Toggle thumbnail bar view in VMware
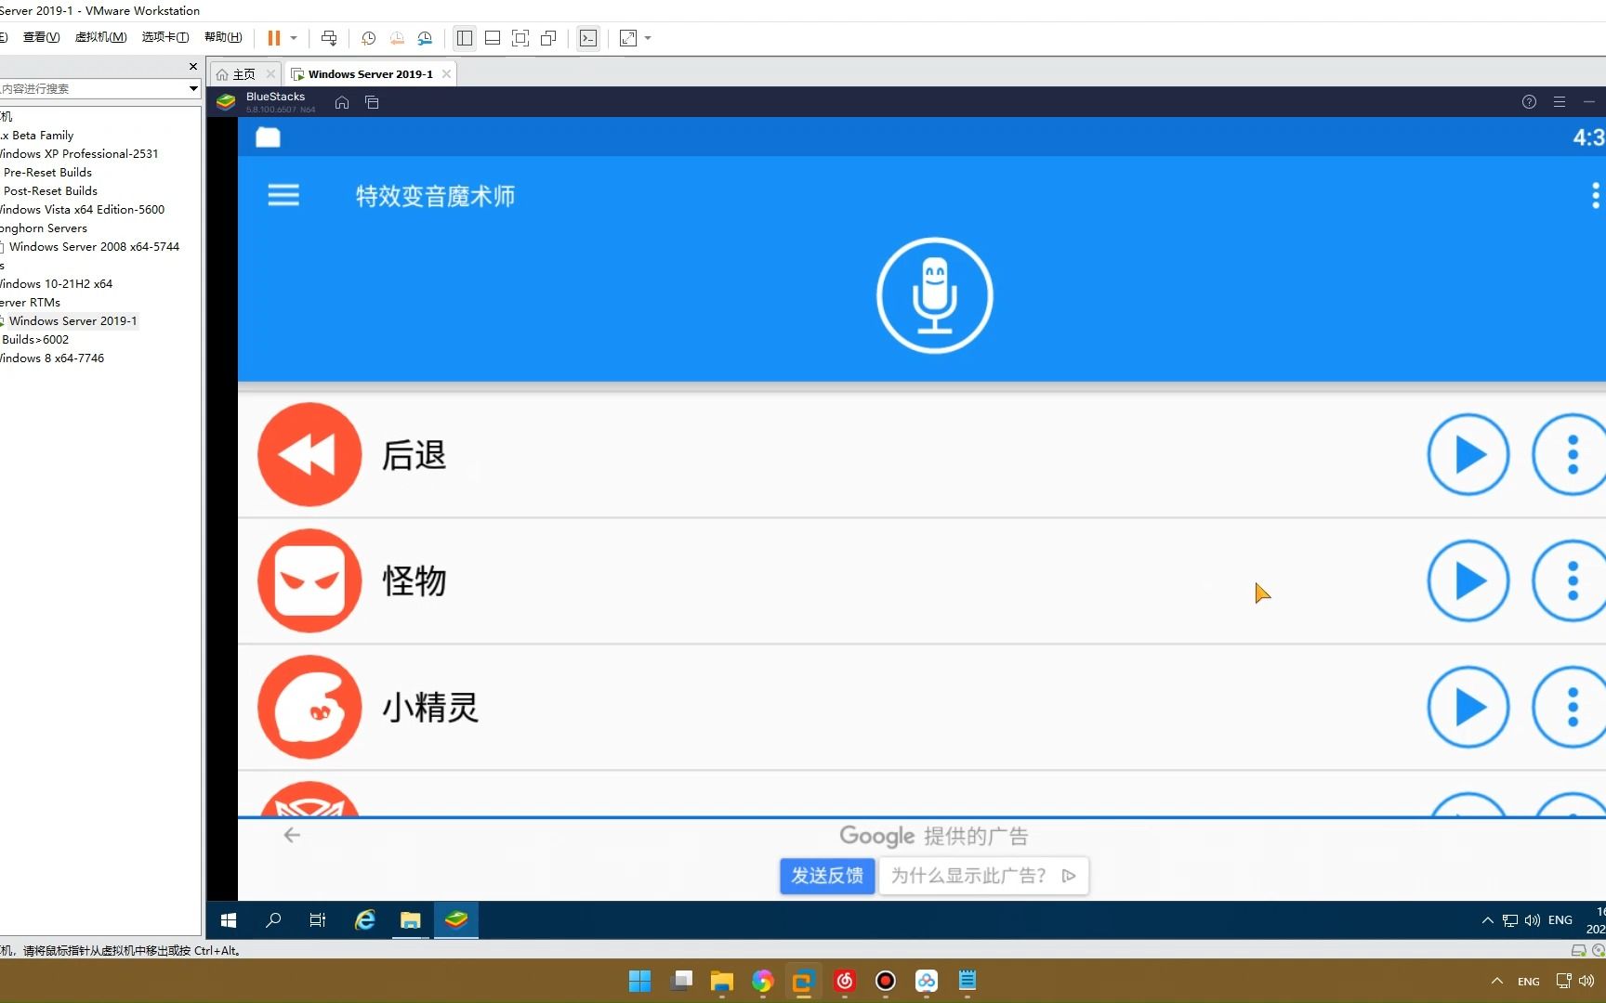The height and width of the screenshot is (1003, 1606). (x=493, y=38)
